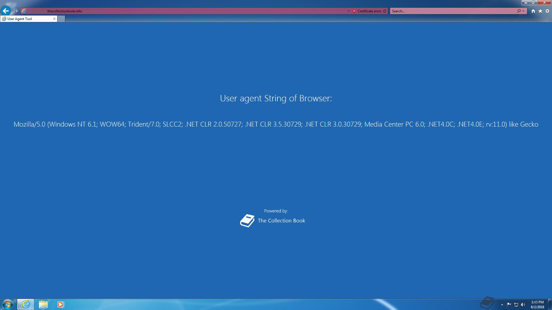
Task: Open Windows Explorer from the taskbar
Action: (43, 304)
